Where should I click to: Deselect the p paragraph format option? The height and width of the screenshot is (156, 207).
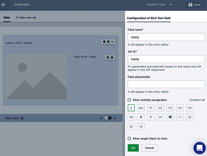(131, 108)
